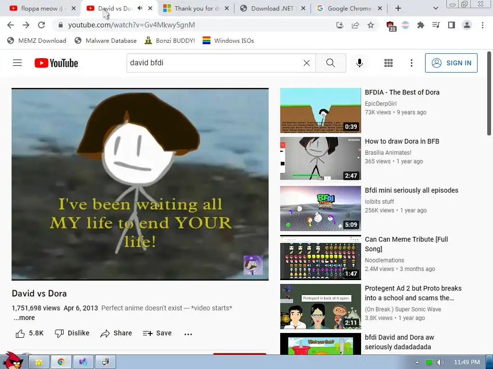493x369 pixels.
Task: Toggle the browser side panel icon
Action: (x=452, y=25)
